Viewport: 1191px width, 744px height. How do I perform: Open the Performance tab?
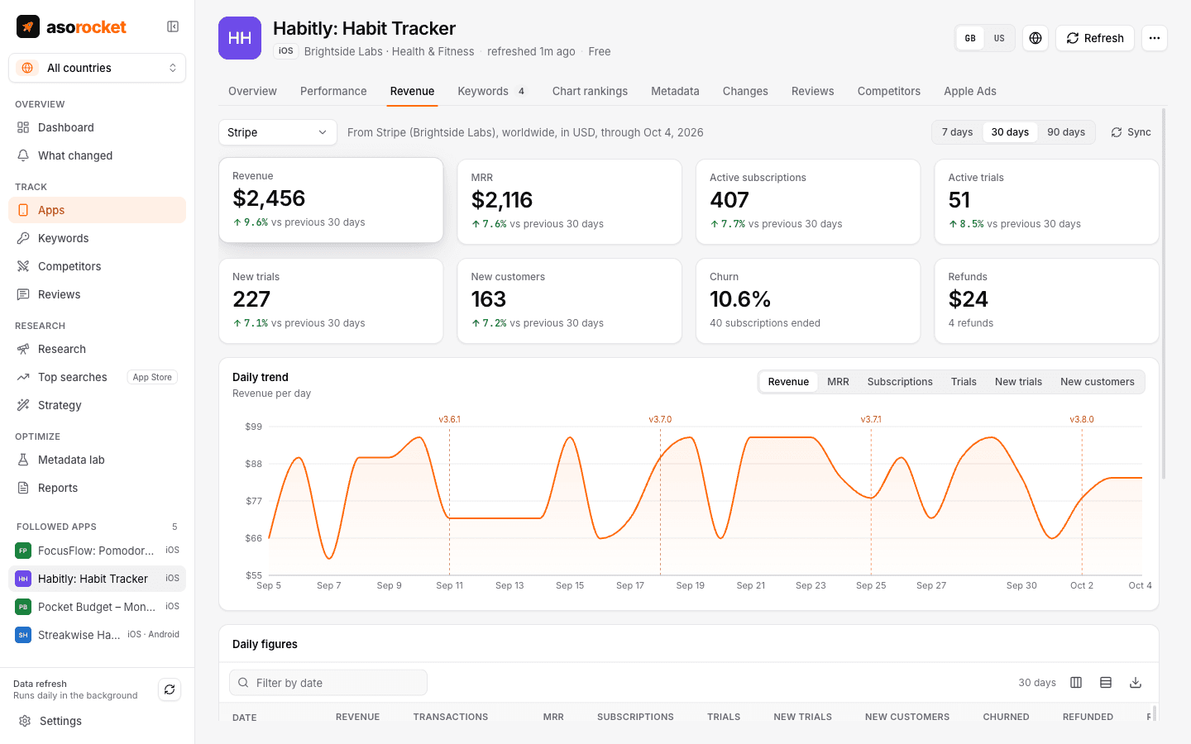pyautogui.click(x=333, y=91)
